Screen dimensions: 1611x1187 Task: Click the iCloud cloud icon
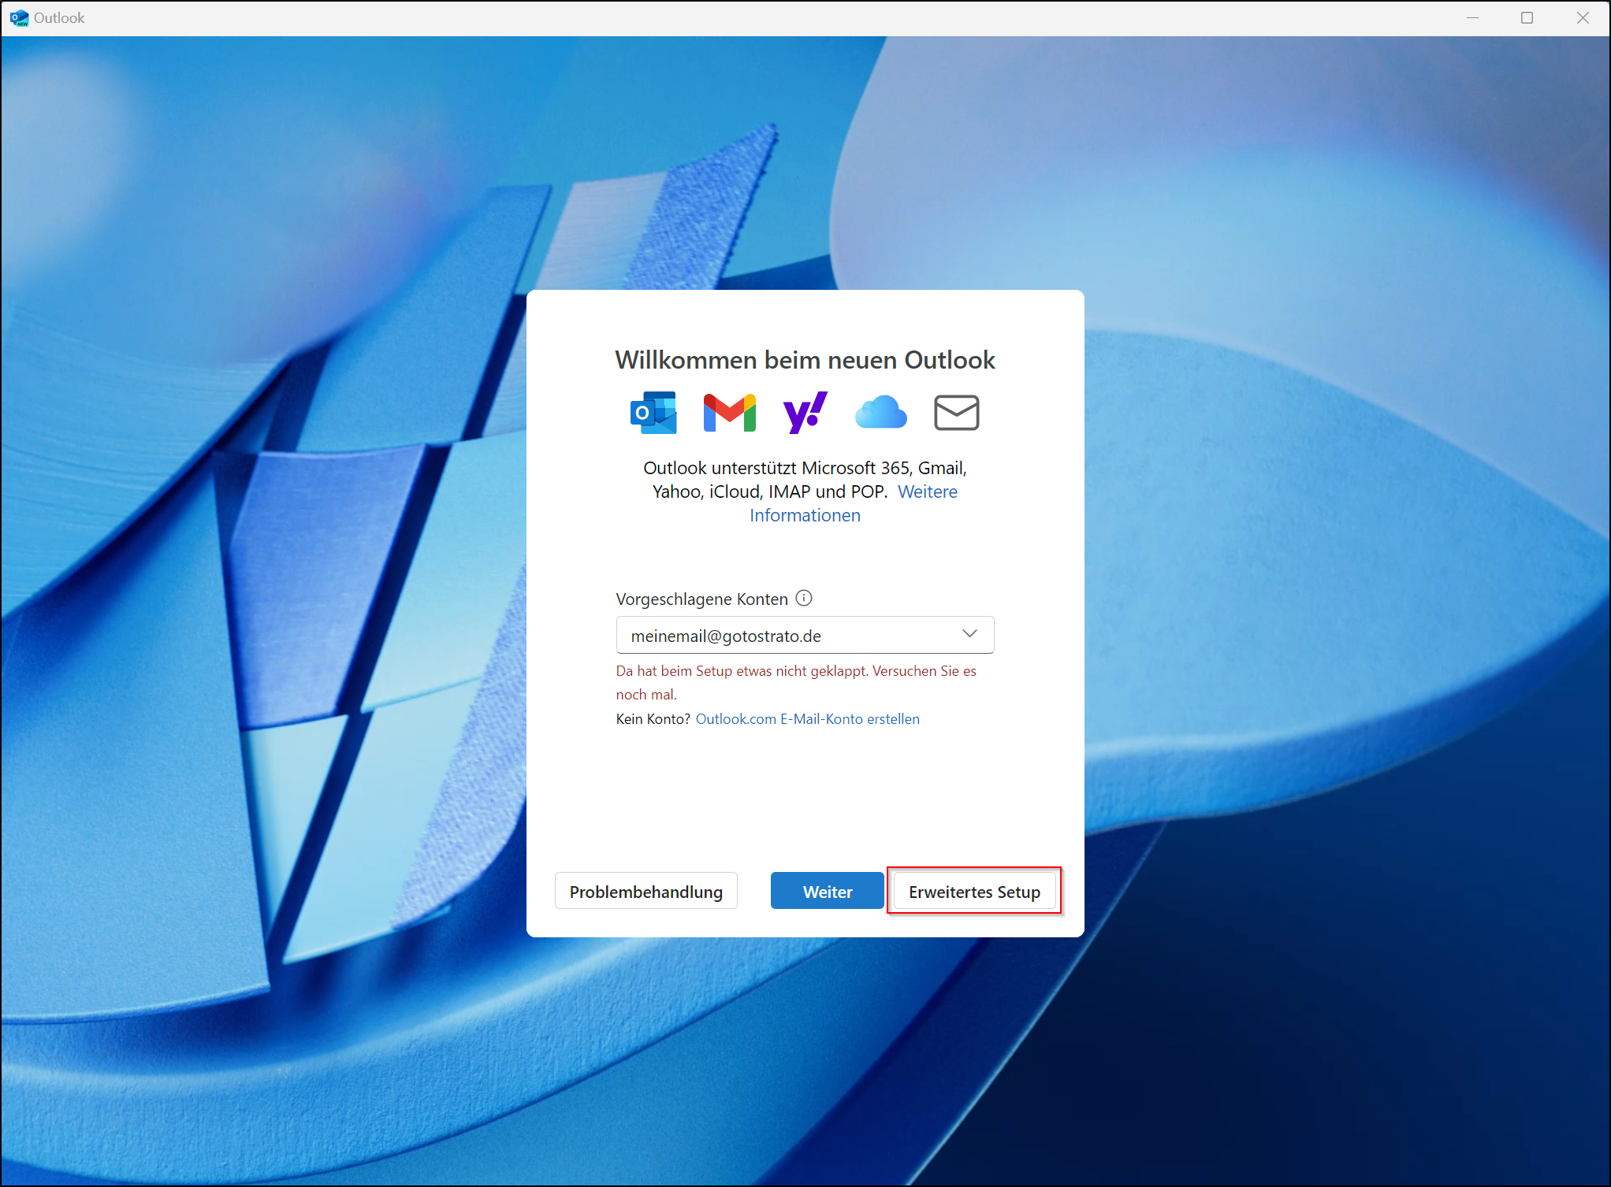pos(880,413)
